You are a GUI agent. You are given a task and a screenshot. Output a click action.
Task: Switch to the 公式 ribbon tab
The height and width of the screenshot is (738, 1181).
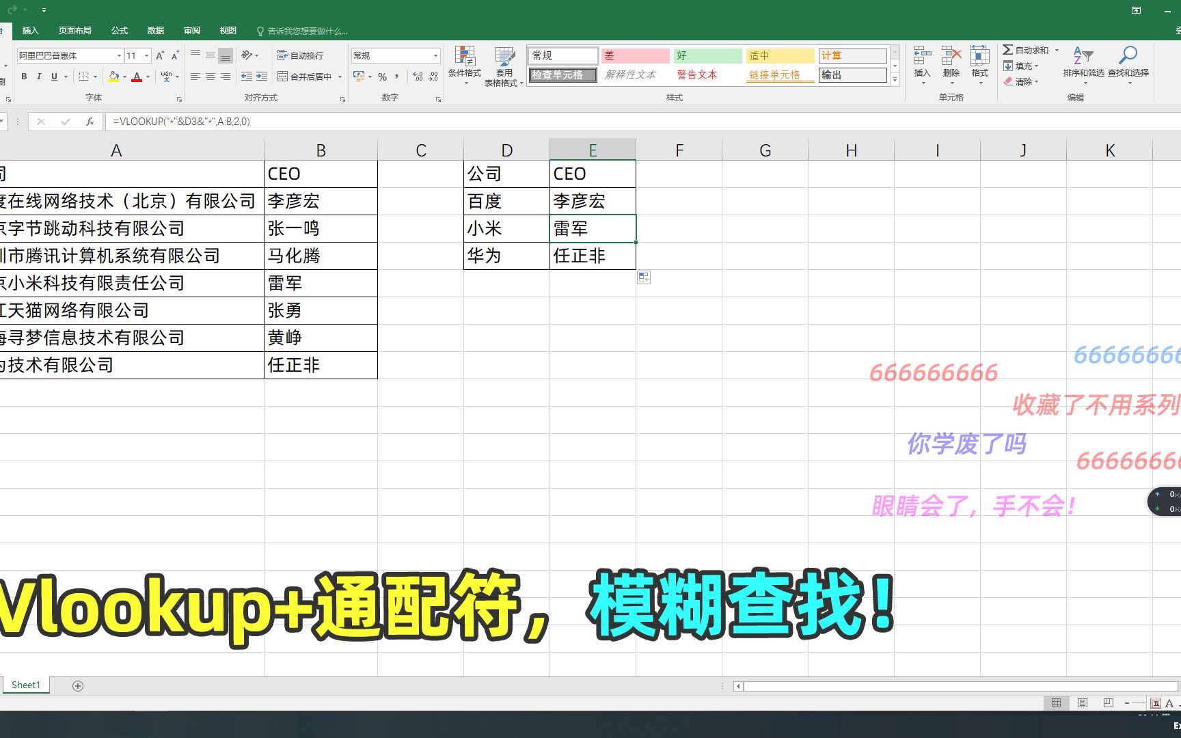pos(120,31)
